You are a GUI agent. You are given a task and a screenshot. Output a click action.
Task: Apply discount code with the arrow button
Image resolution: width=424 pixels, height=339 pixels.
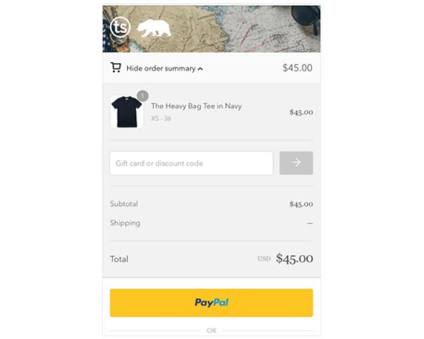[296, 163]
